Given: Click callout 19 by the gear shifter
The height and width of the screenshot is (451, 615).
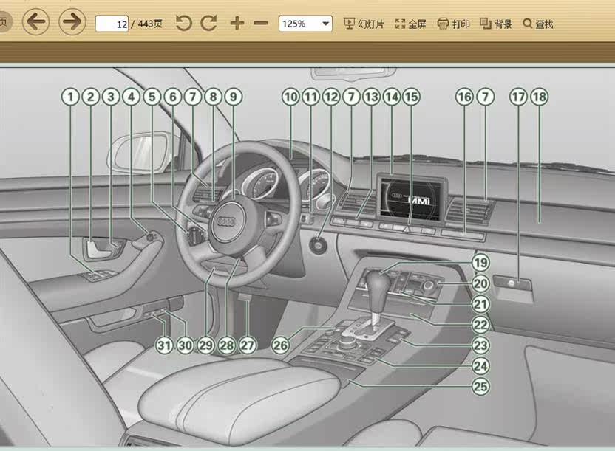Looking at the screenshot, I should pos(481,262).
